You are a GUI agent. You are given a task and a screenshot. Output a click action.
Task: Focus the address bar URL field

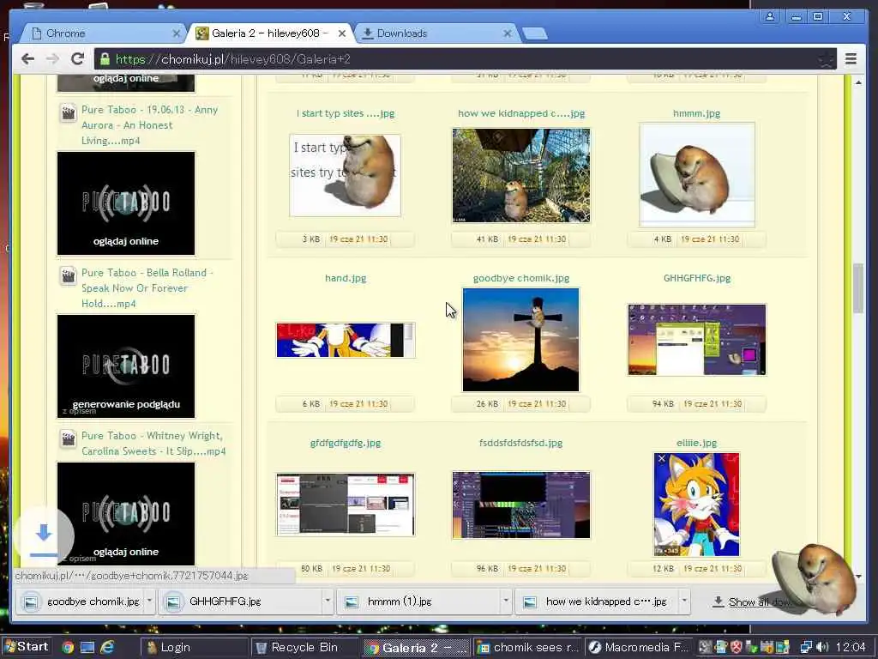click(465, 59)
